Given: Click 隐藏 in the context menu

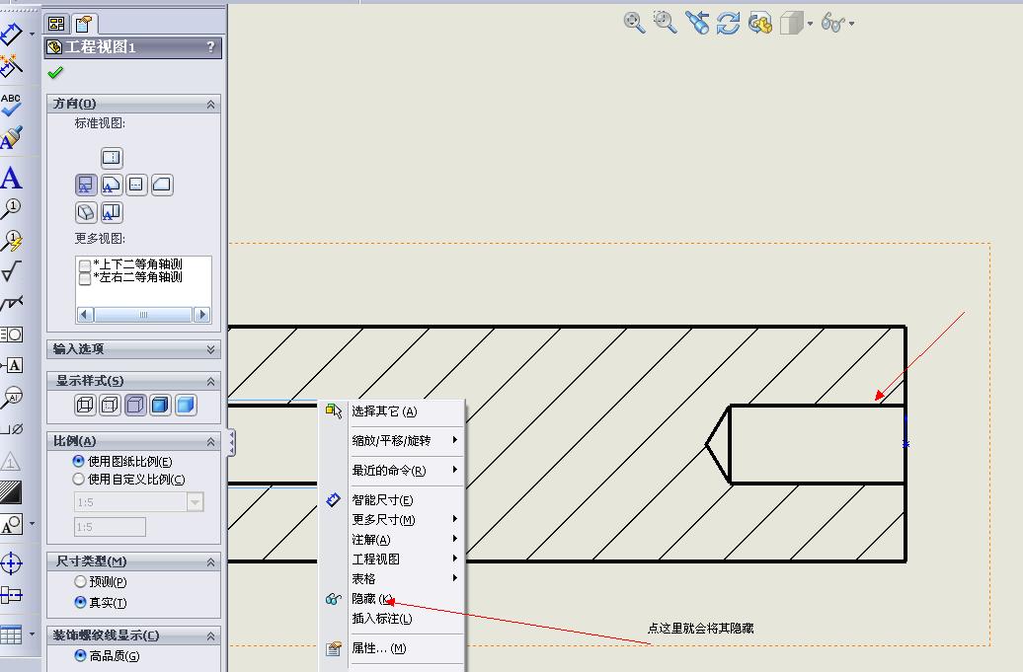Looking at the screenshot, I should (x=392, y=598).
